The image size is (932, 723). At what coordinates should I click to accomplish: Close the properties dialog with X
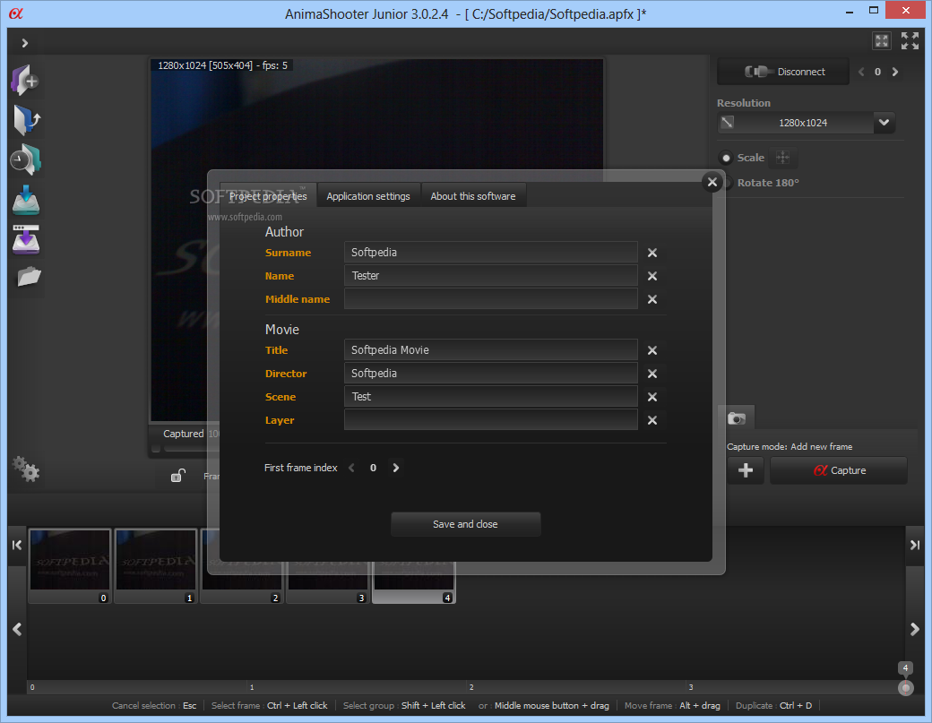coord(712,182)
